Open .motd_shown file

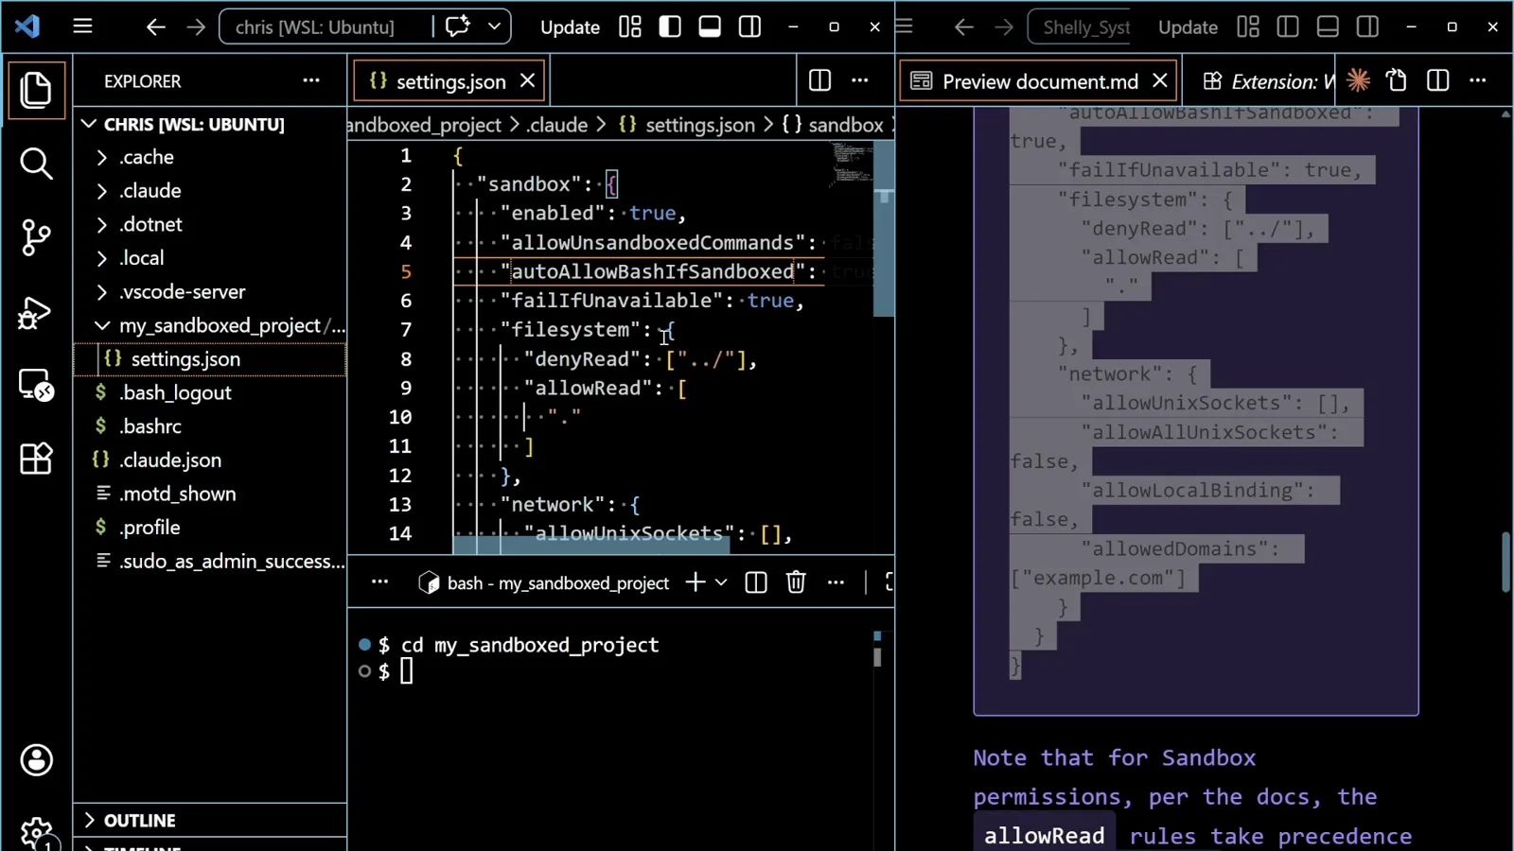(x=210, y=494)
